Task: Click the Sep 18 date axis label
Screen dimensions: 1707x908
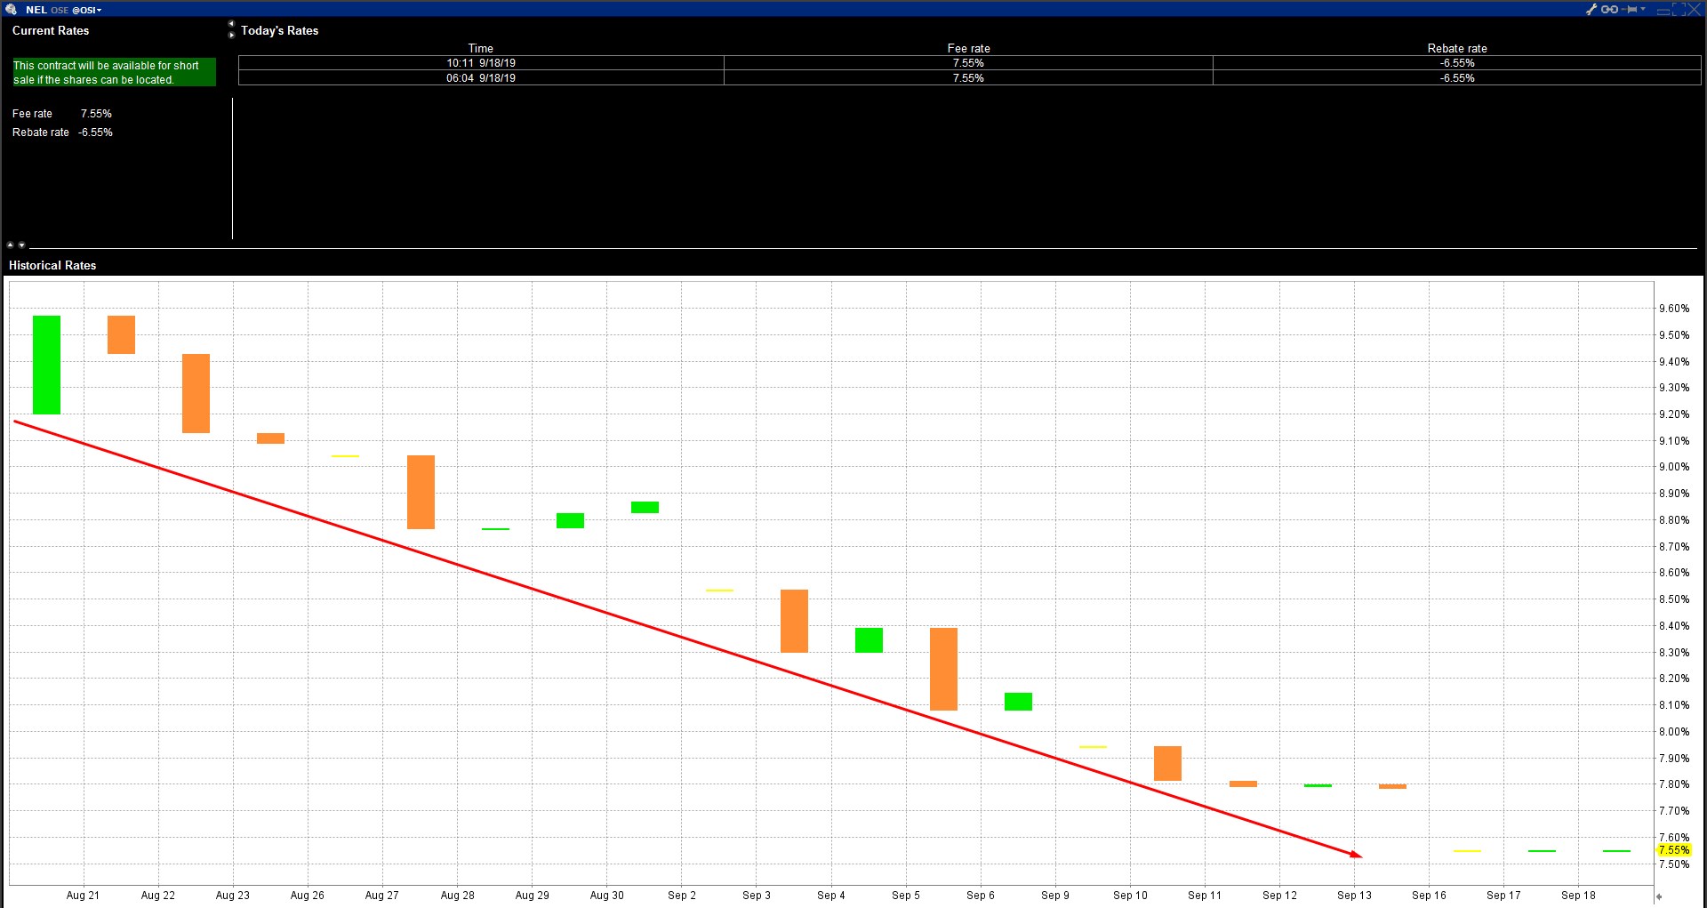Action: [1578, 896]
